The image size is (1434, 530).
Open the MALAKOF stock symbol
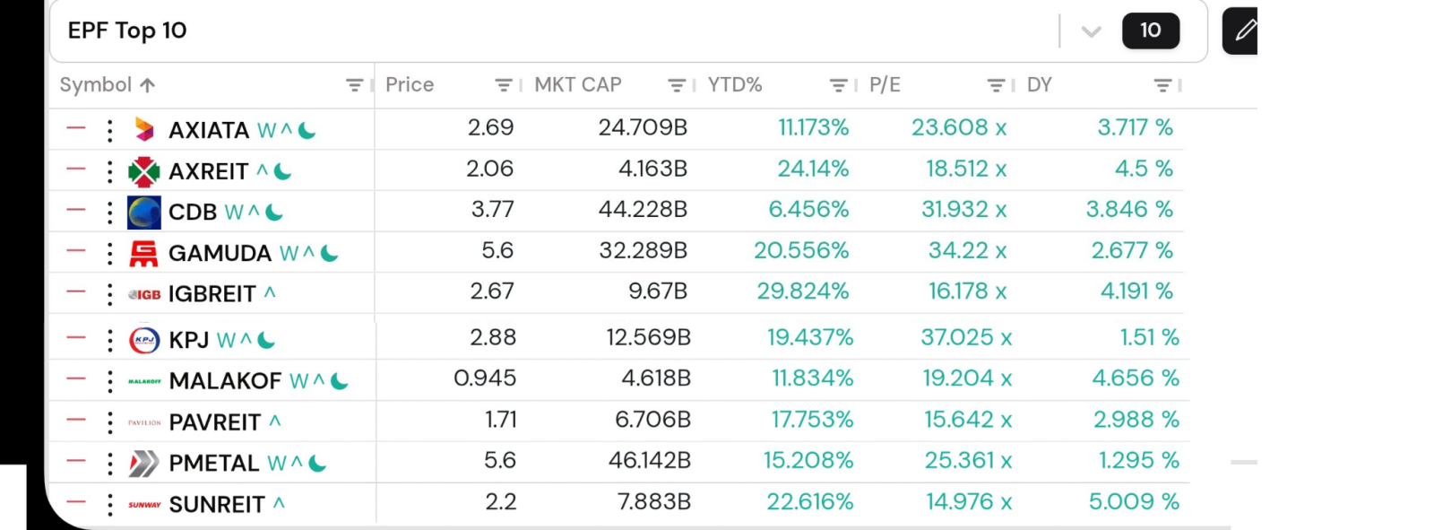[x=225, y=382]
